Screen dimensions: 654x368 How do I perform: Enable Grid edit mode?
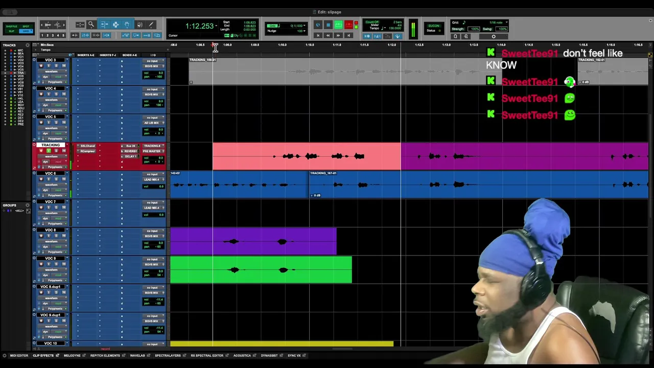(26, 31)
